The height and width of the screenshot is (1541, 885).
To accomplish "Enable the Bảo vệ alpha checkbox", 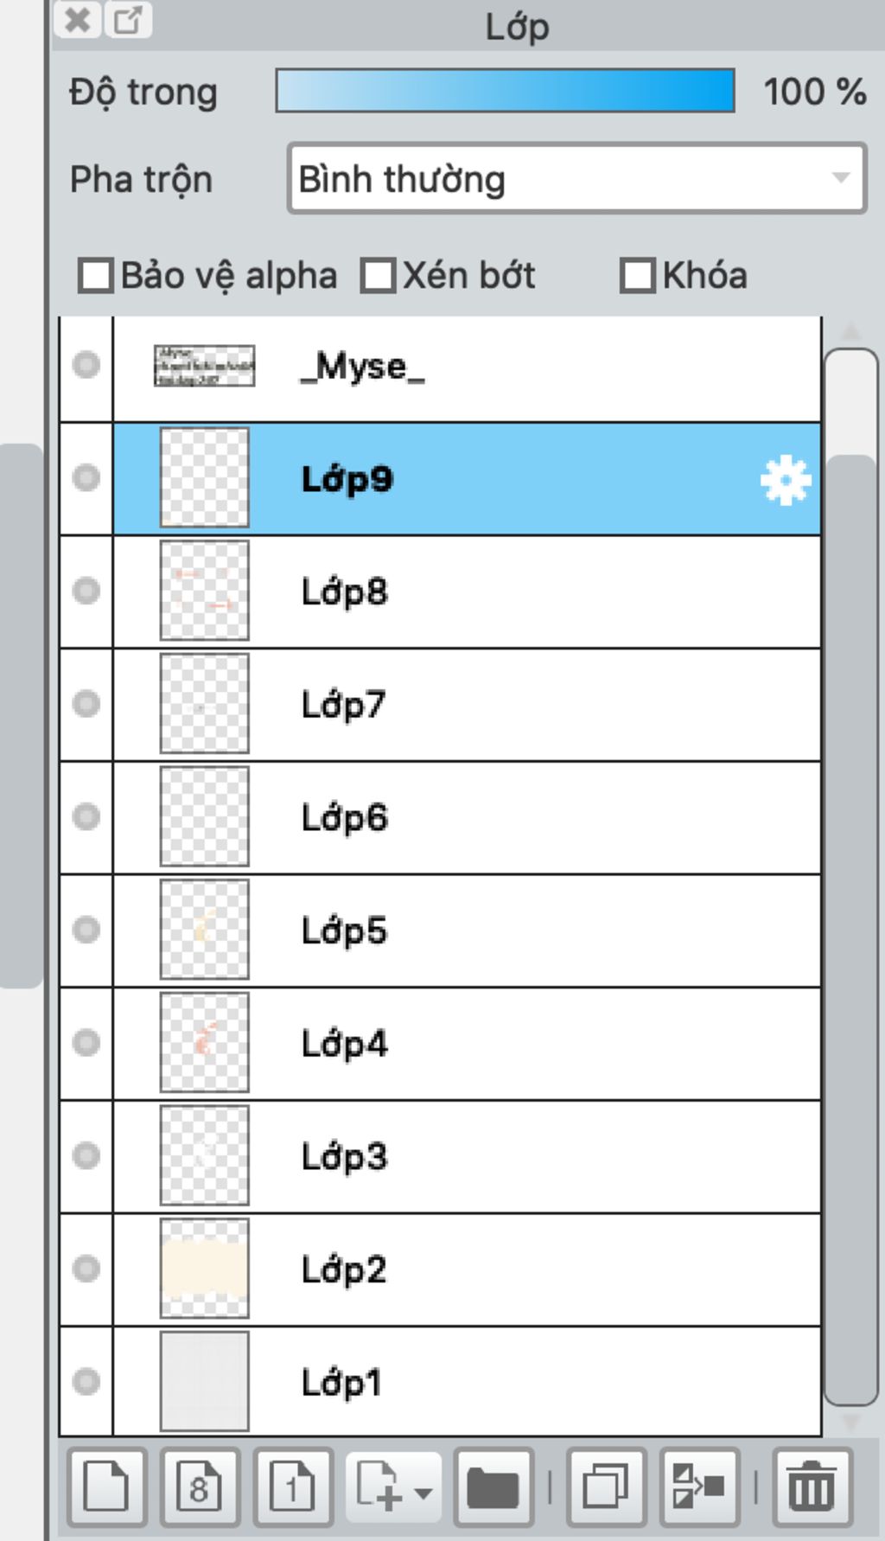I will point(95,276).
